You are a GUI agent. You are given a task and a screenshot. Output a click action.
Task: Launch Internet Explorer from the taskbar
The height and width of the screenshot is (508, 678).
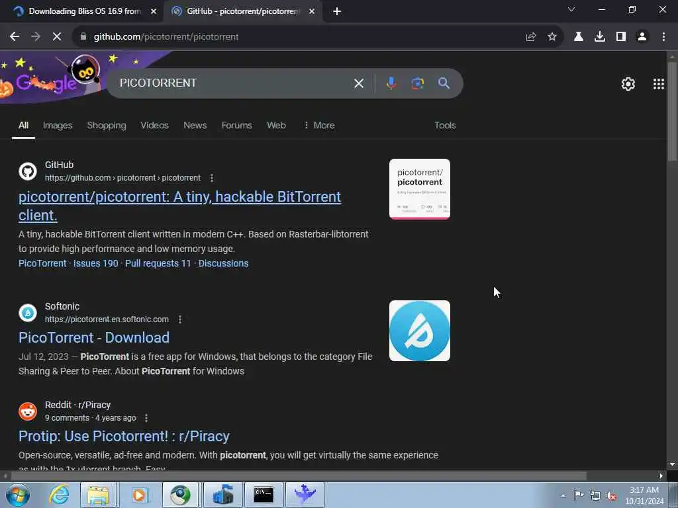pos(59,495)
